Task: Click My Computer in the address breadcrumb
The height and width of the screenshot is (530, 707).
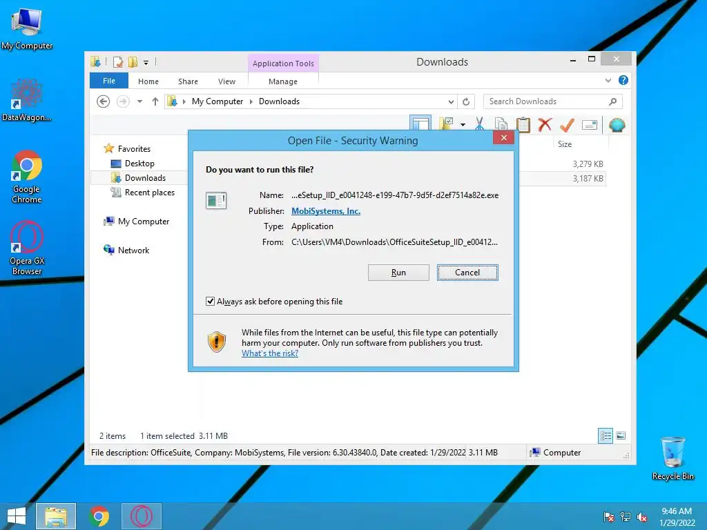Action: pos(217,101)
